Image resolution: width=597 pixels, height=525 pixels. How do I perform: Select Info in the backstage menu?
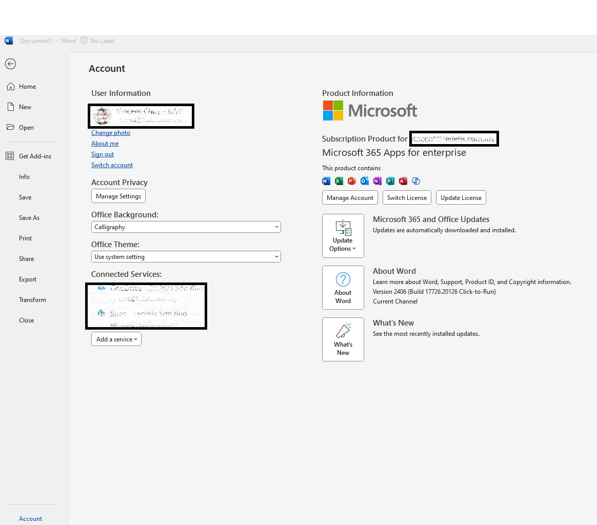(25, 177)
